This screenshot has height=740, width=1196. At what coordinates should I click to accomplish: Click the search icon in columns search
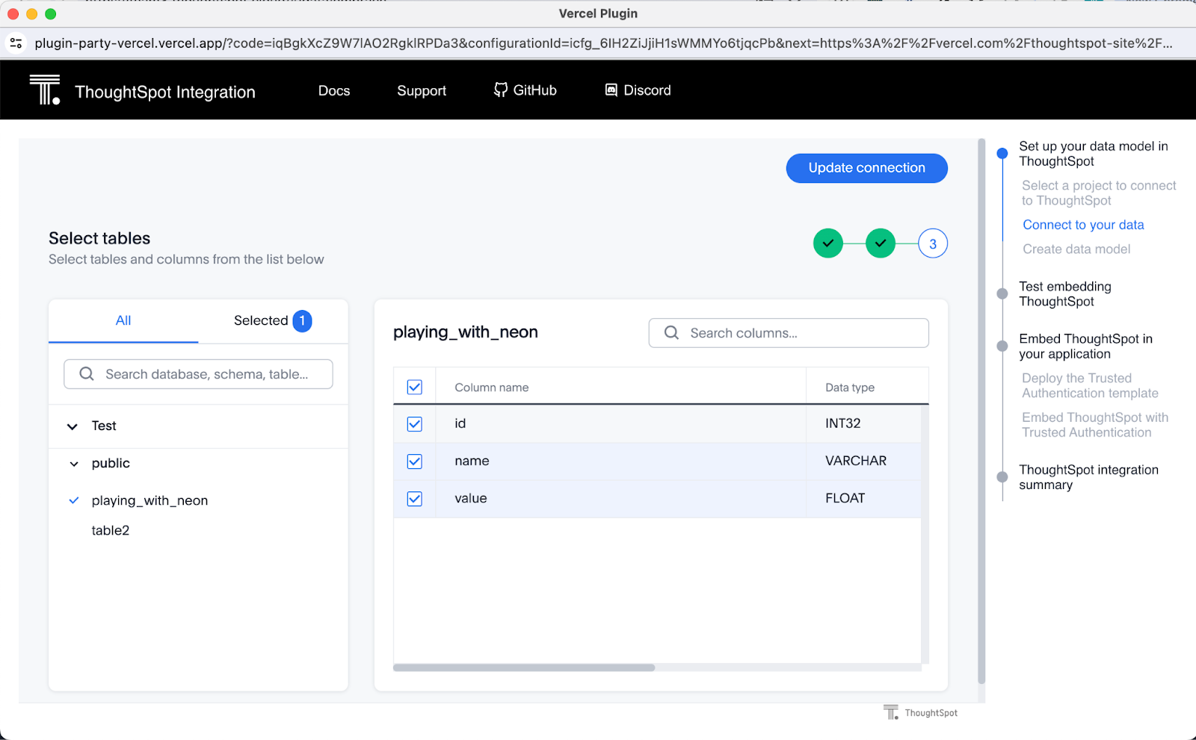(671, 333)
